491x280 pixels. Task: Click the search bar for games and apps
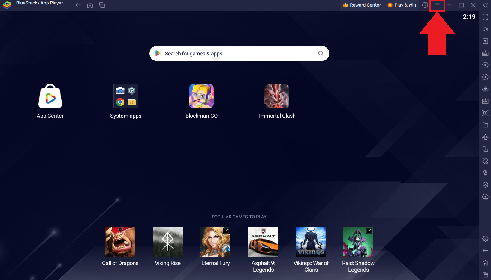[239, 53]
